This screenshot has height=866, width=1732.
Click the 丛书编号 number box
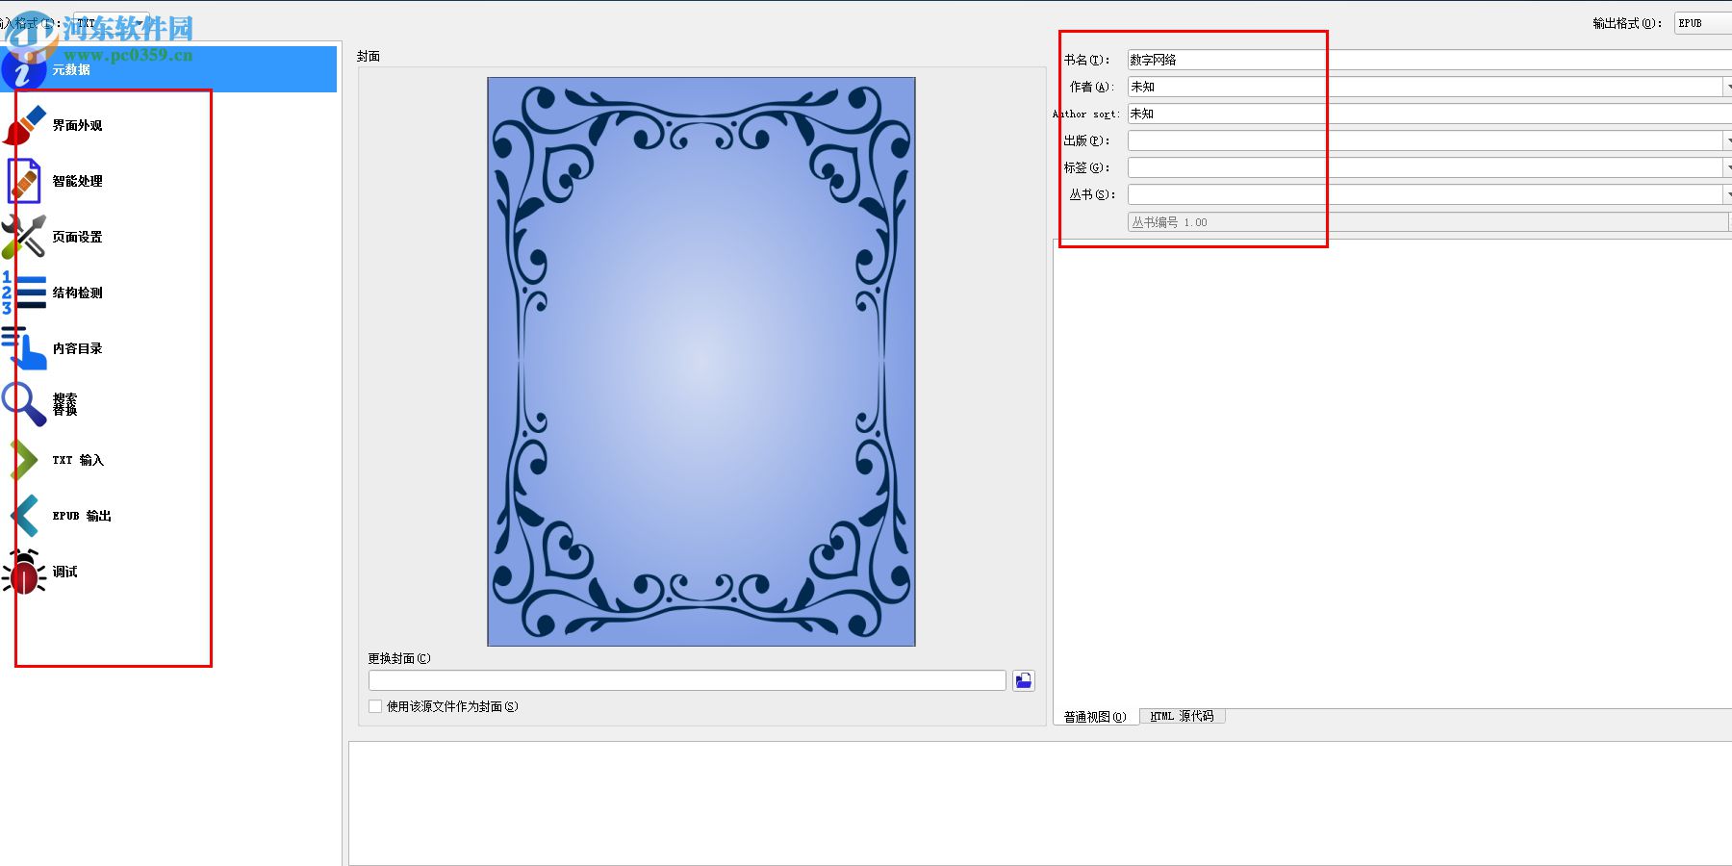click(1428, 222)
